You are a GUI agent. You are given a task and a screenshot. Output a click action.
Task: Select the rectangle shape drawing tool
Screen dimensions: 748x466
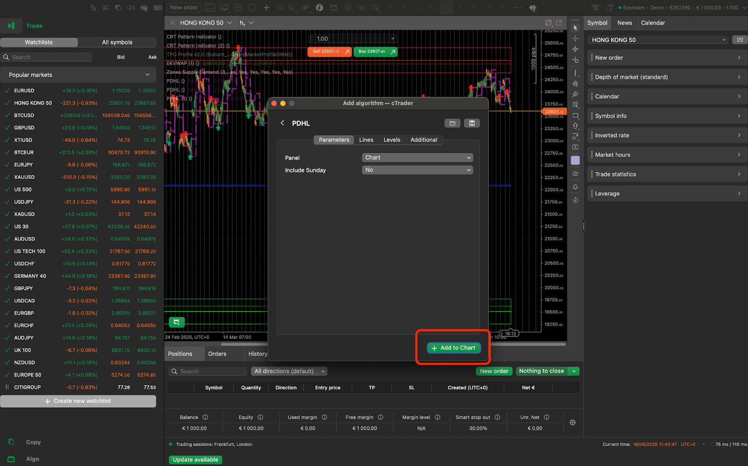tap(575, 115)
